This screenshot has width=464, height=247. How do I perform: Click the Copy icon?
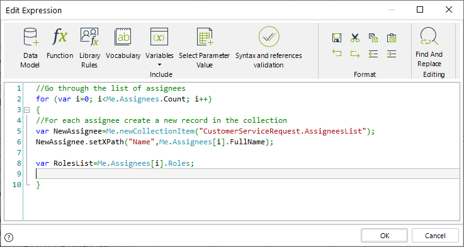tap(373, 38)
